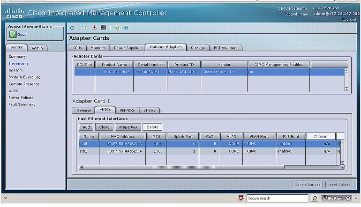Open the vHBAs tab
Viewport: 361px width, 207px height.
click(149, 111)
